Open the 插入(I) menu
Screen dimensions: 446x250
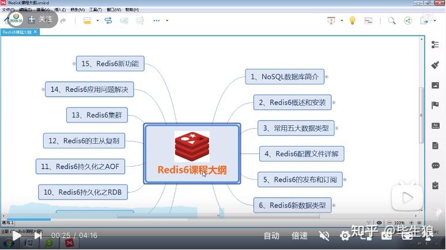60,10
